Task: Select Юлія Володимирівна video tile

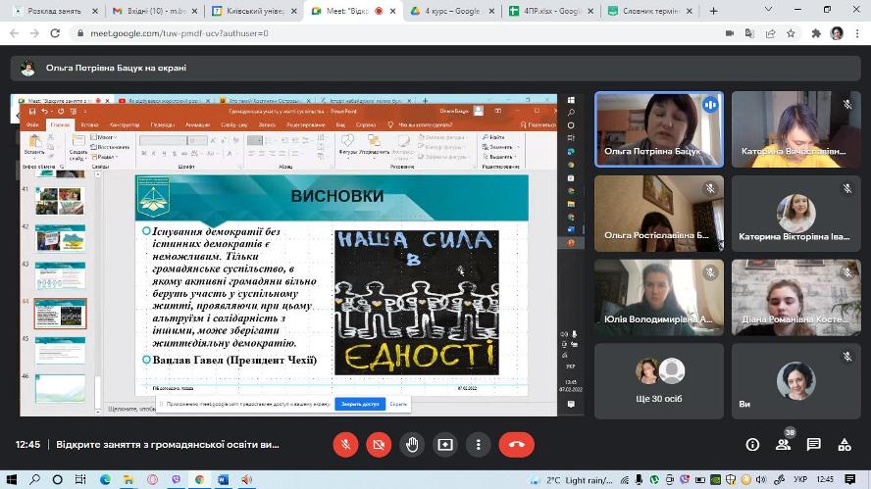Action: (659, 298)
